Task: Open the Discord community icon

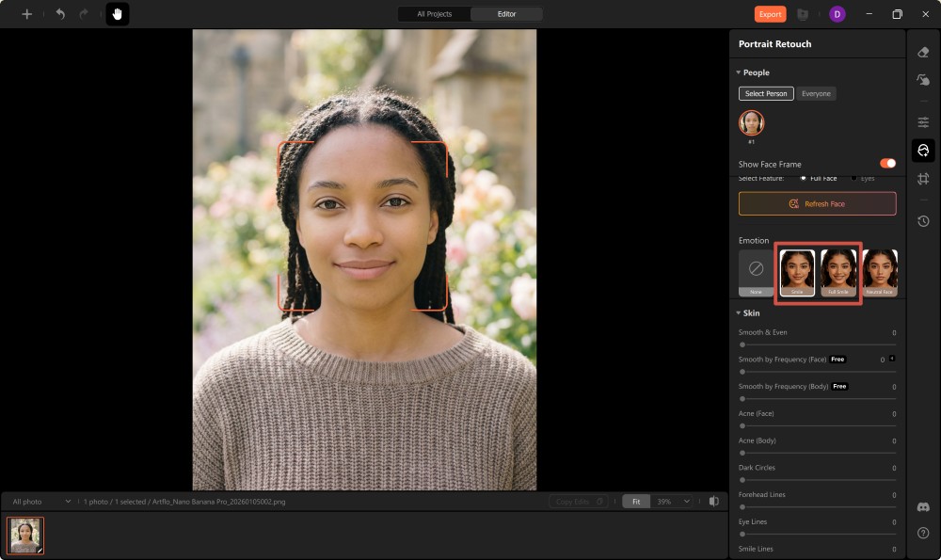Action: click(x=923, y=507)
